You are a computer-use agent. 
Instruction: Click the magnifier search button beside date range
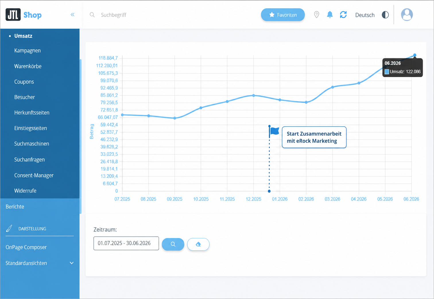(173, 244)
